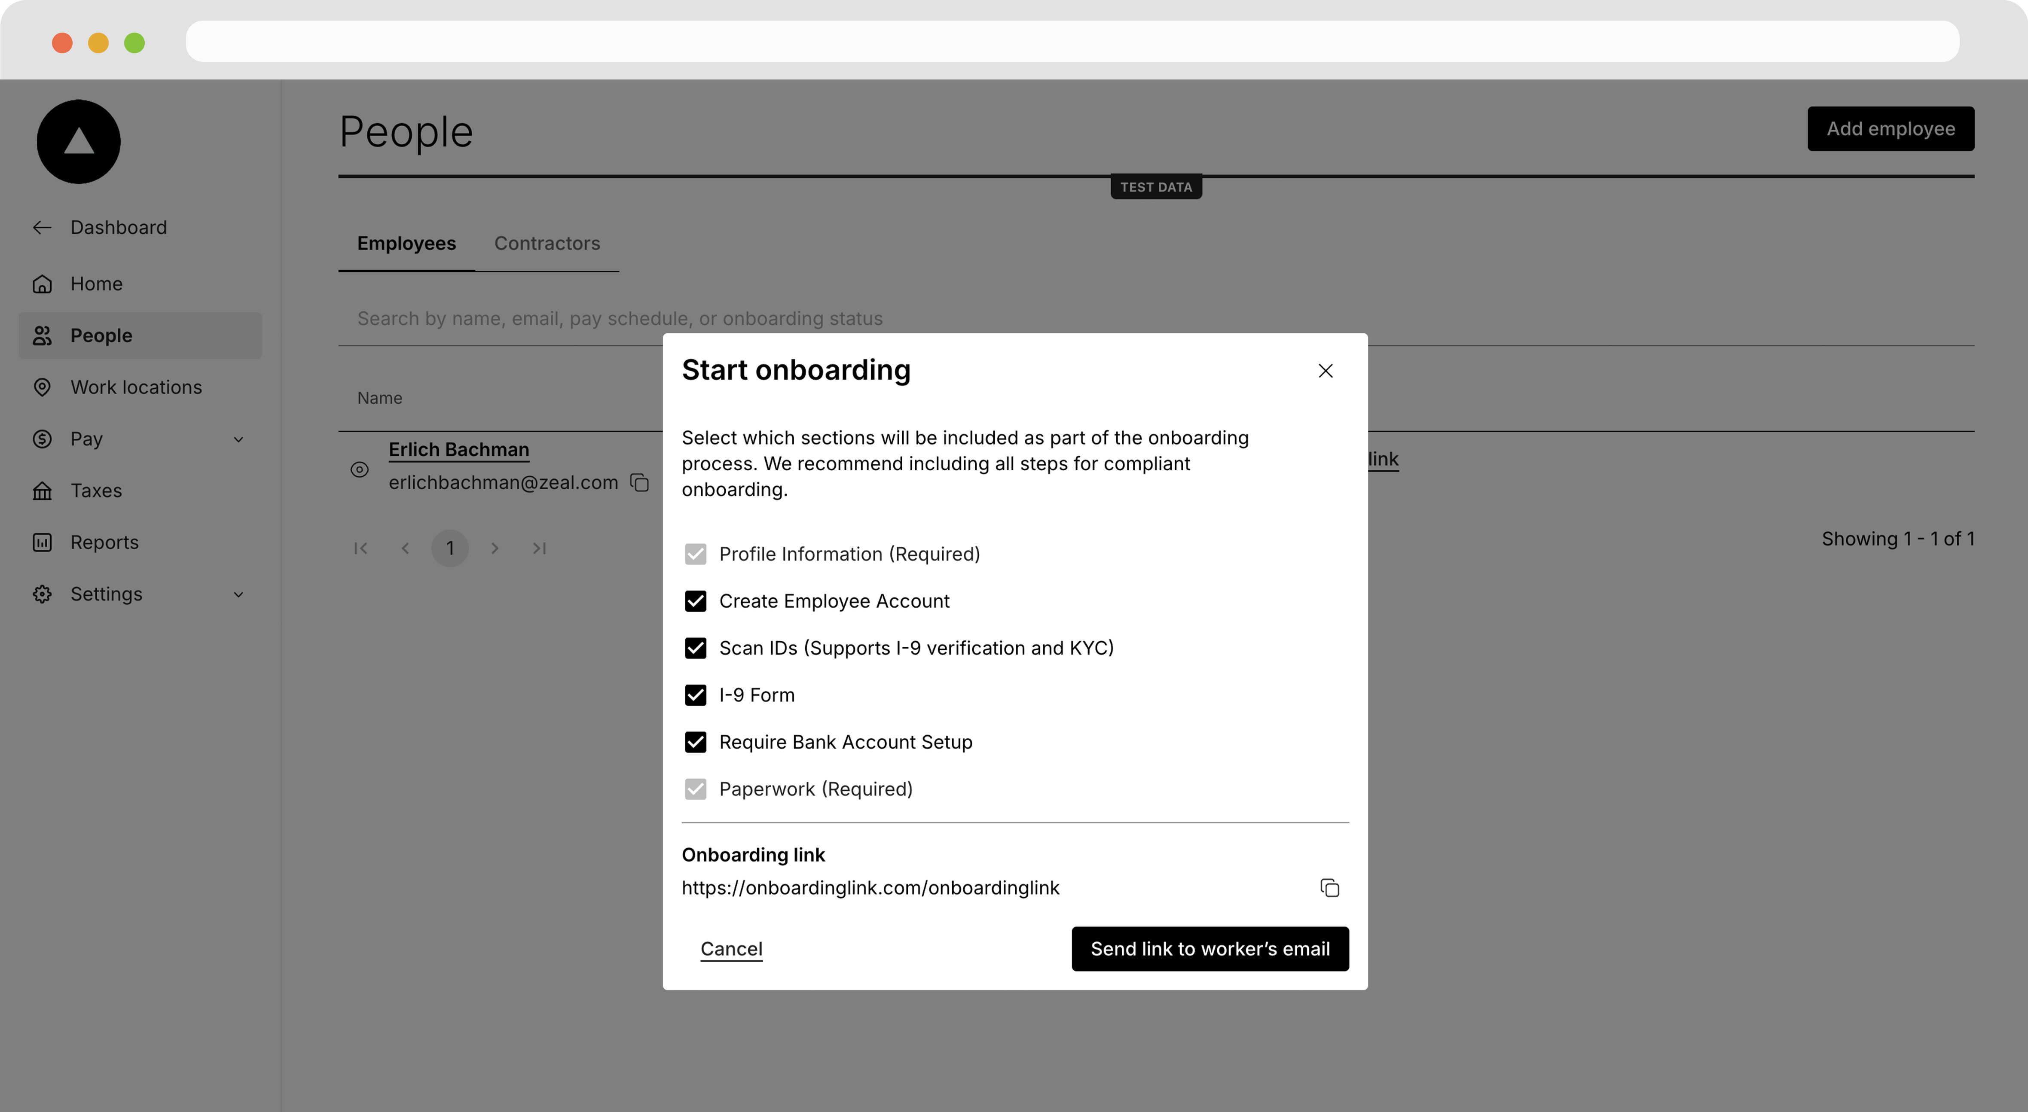Click the Reports chart icon
2028x1112 pixels.
click(x=42, y=542)
